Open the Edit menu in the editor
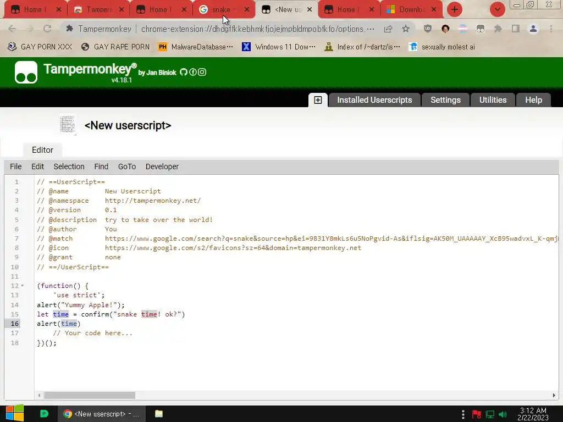The height and width of the screenshot is (422, 563). tap(37, 166)
